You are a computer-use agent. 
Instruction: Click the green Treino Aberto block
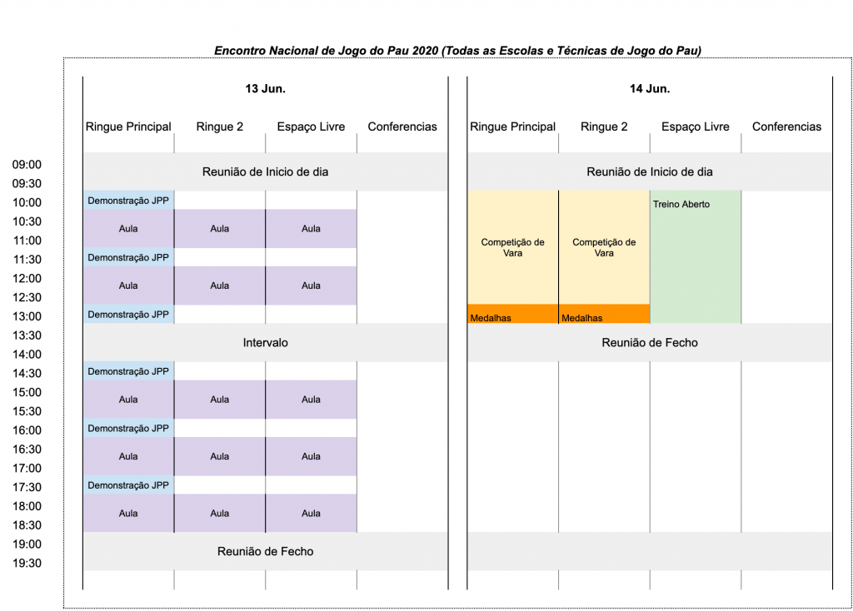click(x=695, y=258)
